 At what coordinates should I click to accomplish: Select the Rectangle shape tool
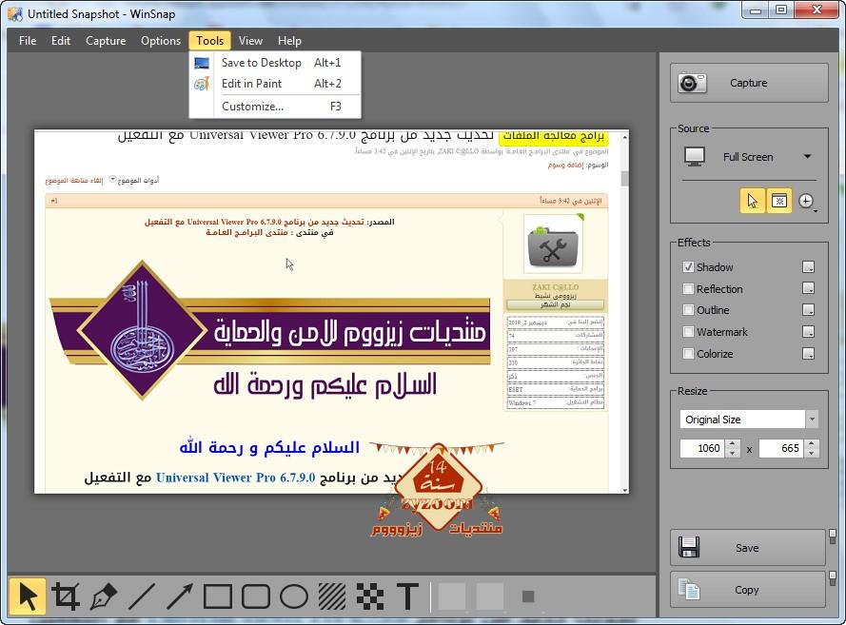217,596
